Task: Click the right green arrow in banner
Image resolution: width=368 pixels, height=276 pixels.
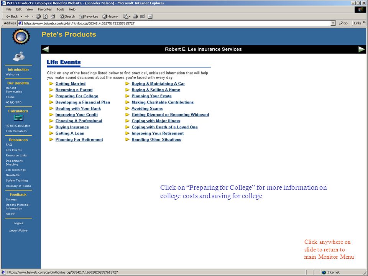Action: point(361,49)
